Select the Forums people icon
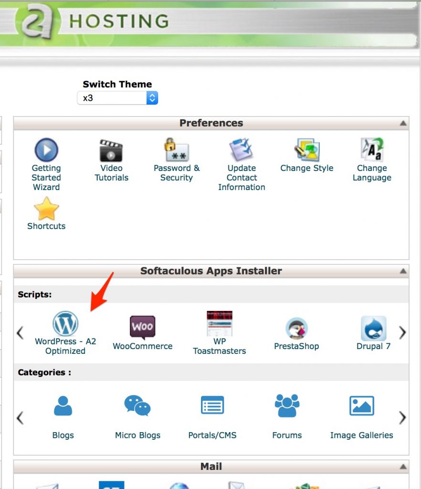 click(x=287, y=405)
